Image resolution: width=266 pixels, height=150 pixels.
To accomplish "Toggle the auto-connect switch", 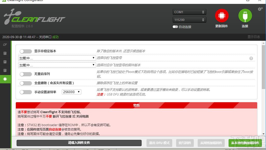I will 175,27.
